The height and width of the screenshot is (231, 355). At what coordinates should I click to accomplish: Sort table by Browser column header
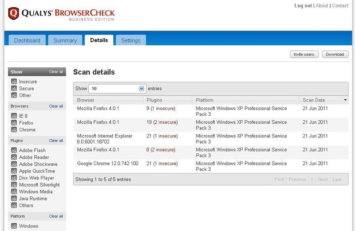pos(108,100)
